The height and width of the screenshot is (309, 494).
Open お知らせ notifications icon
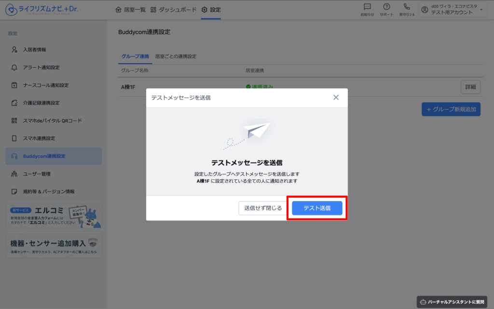point(367,7)
